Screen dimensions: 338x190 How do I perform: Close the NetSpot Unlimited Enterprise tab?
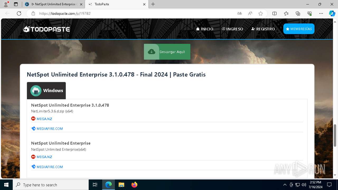coord(81,4)
